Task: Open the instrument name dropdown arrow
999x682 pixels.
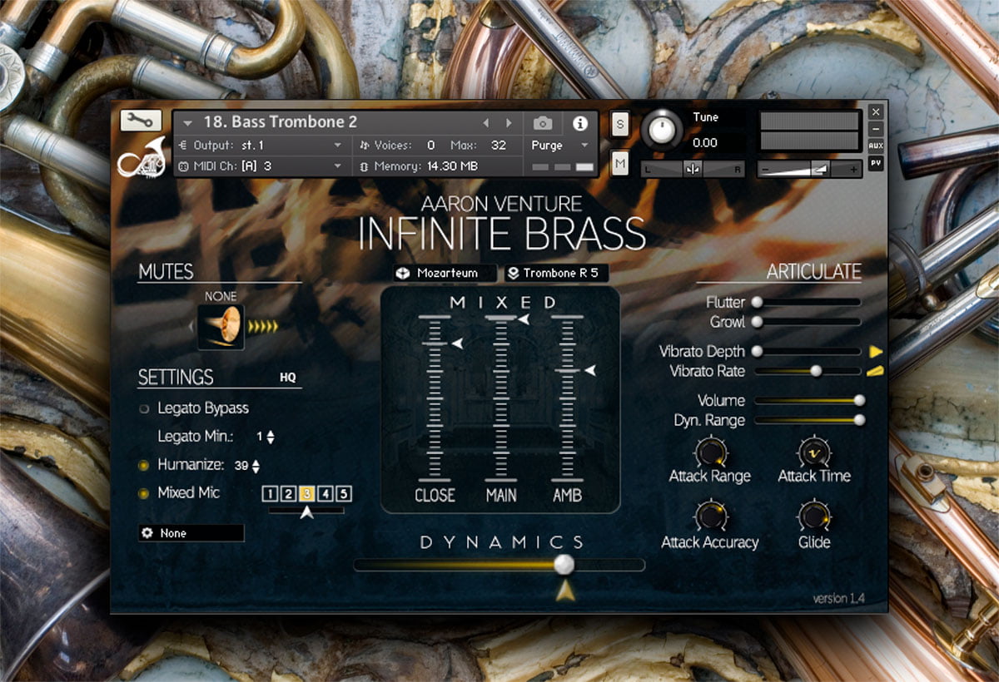Action: [x=187, y=123]
